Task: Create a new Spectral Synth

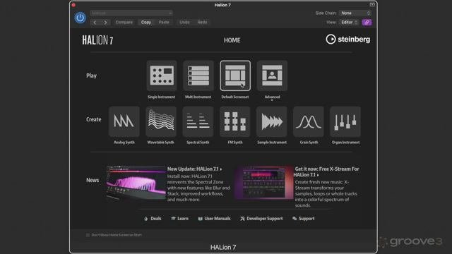Action: [x=198, y=121]
